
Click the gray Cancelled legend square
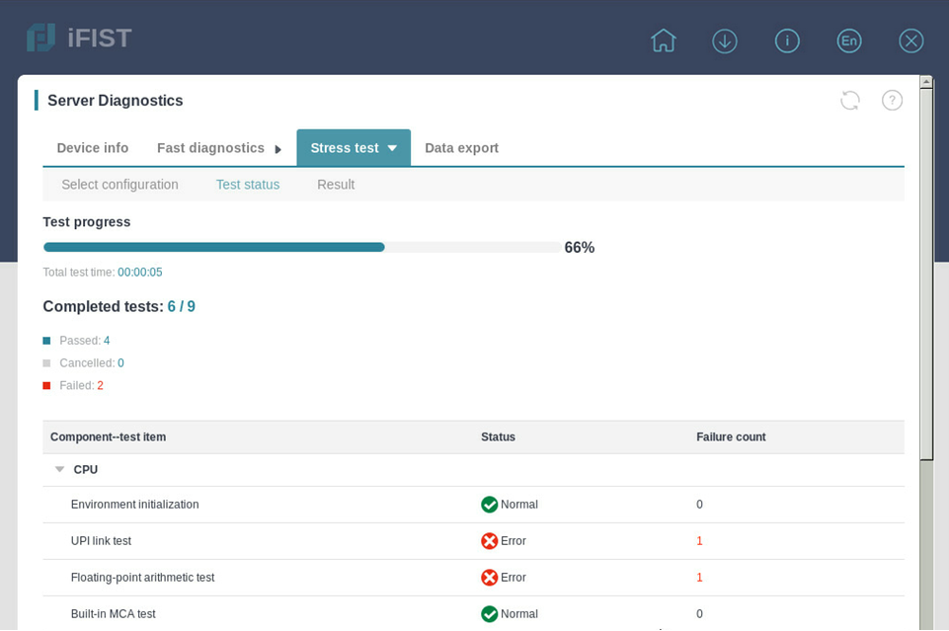[x=46, y=363]
